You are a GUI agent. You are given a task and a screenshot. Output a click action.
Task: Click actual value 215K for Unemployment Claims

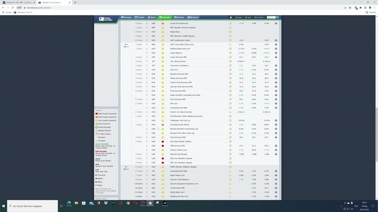point(241,125)
